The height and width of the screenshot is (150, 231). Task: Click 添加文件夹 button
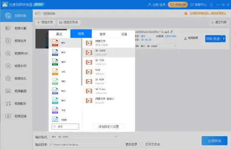tap(69, 22)
